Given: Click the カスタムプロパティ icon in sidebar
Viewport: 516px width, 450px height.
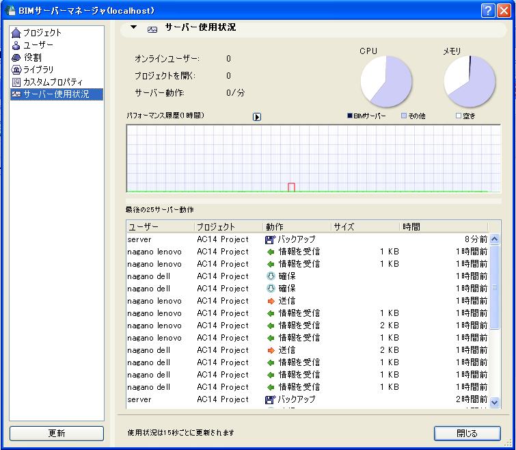Looking at the screenshot, I should 16,82.
